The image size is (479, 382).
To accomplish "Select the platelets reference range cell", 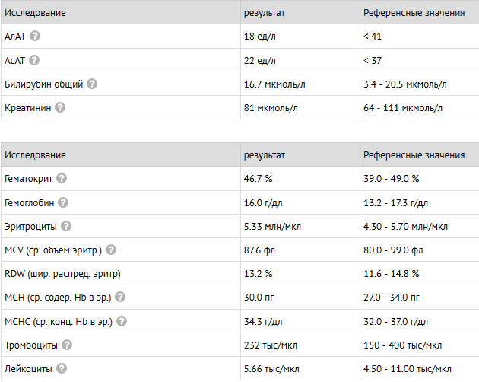I will (x=402, y=345).
